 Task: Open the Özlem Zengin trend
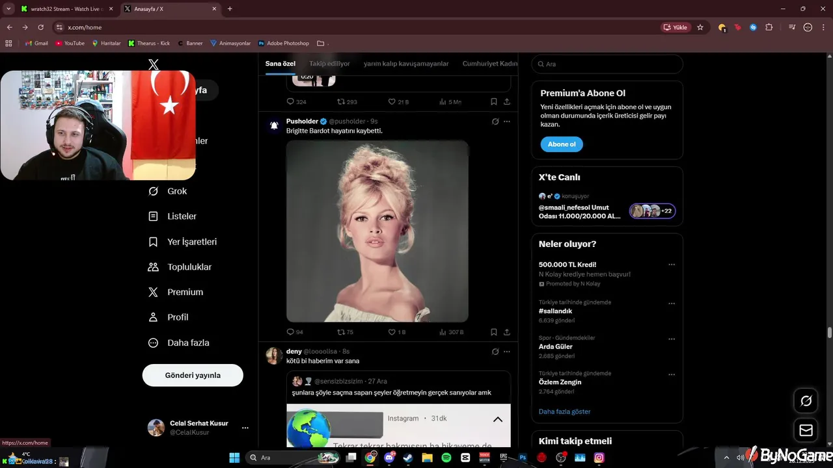[560, 382]
